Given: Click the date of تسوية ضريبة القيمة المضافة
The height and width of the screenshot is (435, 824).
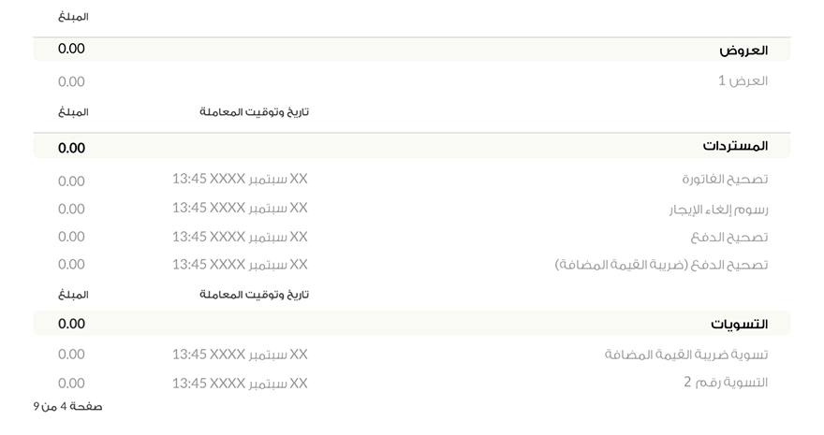Looking at the screenshot, I should click(x=240, y=355).
